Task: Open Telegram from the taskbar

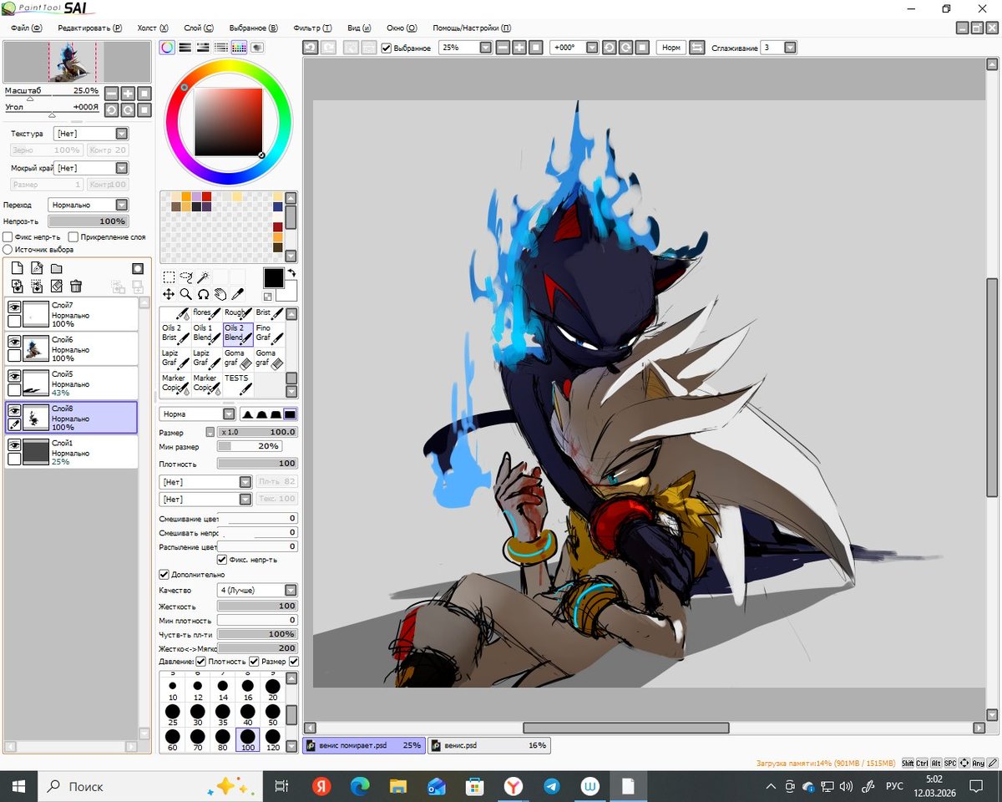Action: click(552, 786)
